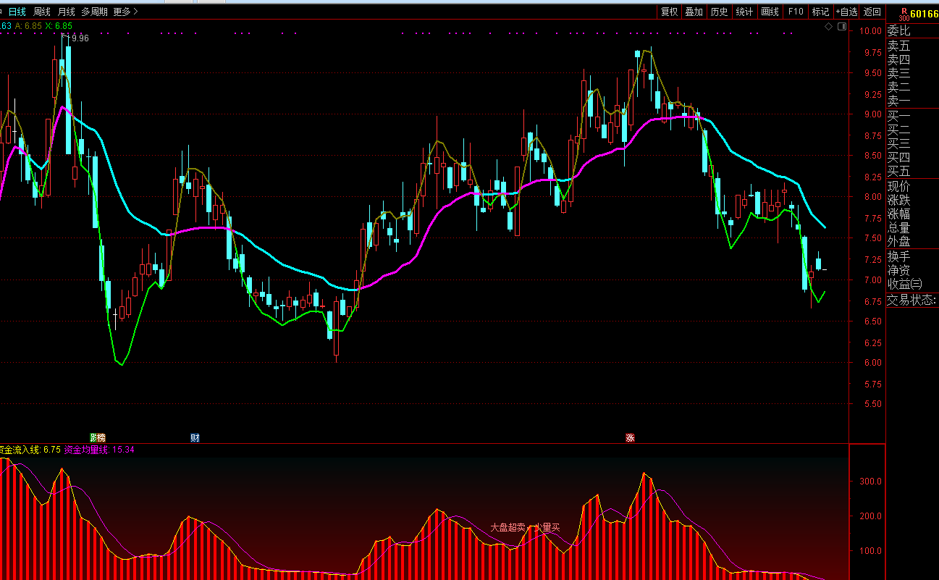This screenshot has height=580, width=939.
Task: Click the 标记 mark button
Action: click(820, 12)
